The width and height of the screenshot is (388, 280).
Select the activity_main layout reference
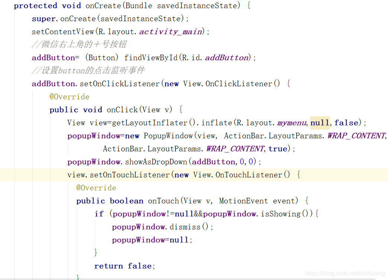click(171, 32)
